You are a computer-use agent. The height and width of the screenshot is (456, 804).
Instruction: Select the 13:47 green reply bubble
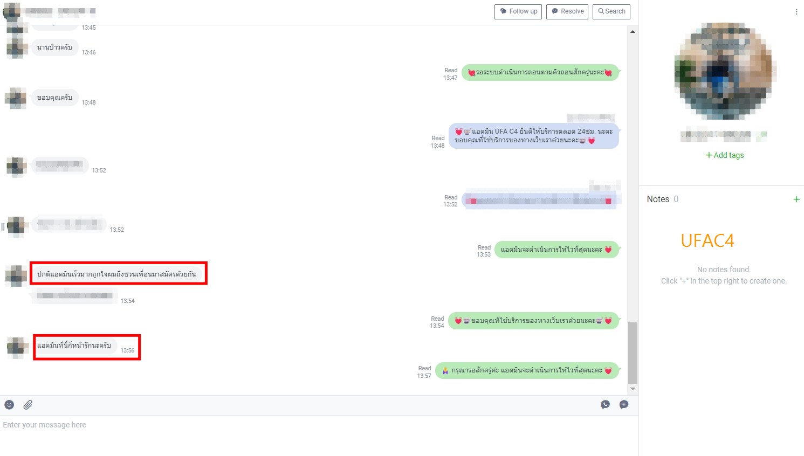(540, 73)
